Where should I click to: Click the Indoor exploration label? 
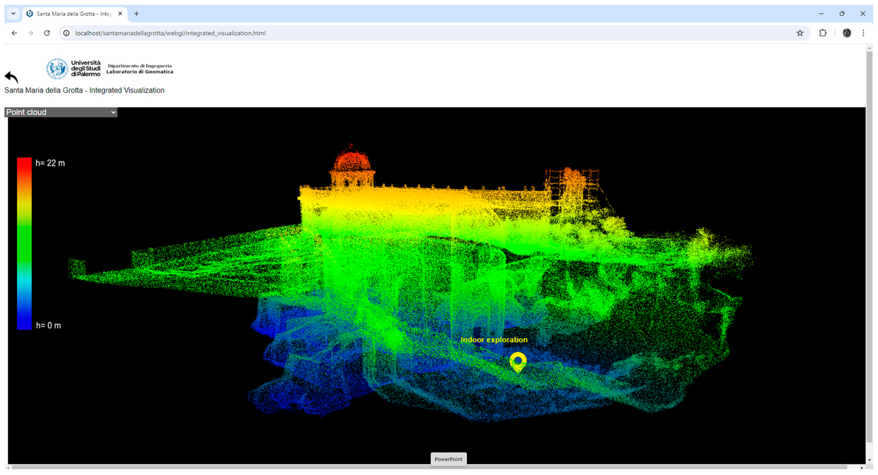click(x=494, y=340)
